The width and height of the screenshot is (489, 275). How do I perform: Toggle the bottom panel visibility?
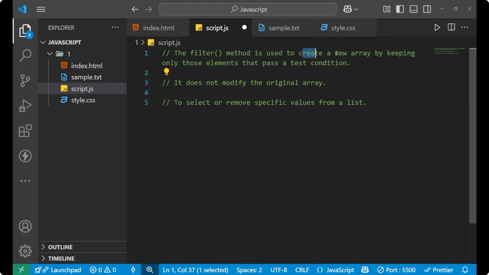413,9
